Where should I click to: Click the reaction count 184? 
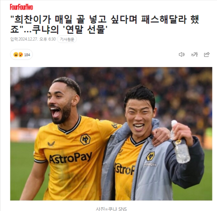27,55
